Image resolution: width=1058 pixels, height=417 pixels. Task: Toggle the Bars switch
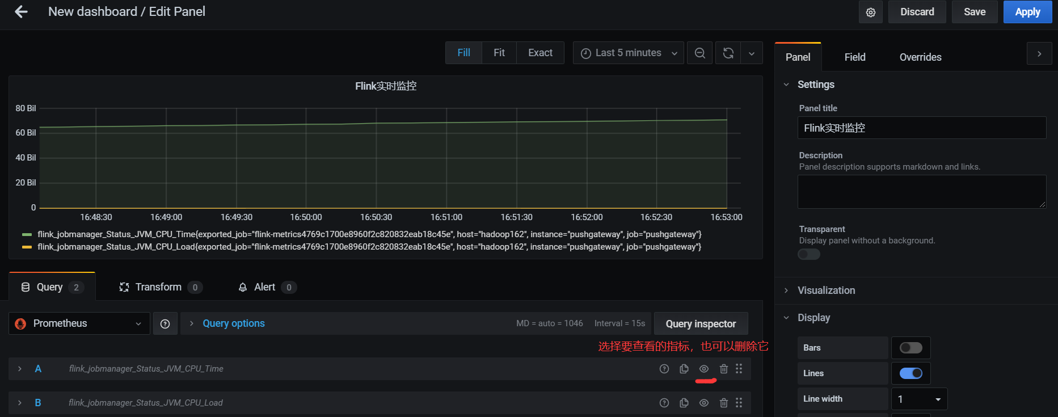pyautogui.click(x=911, y=348)
